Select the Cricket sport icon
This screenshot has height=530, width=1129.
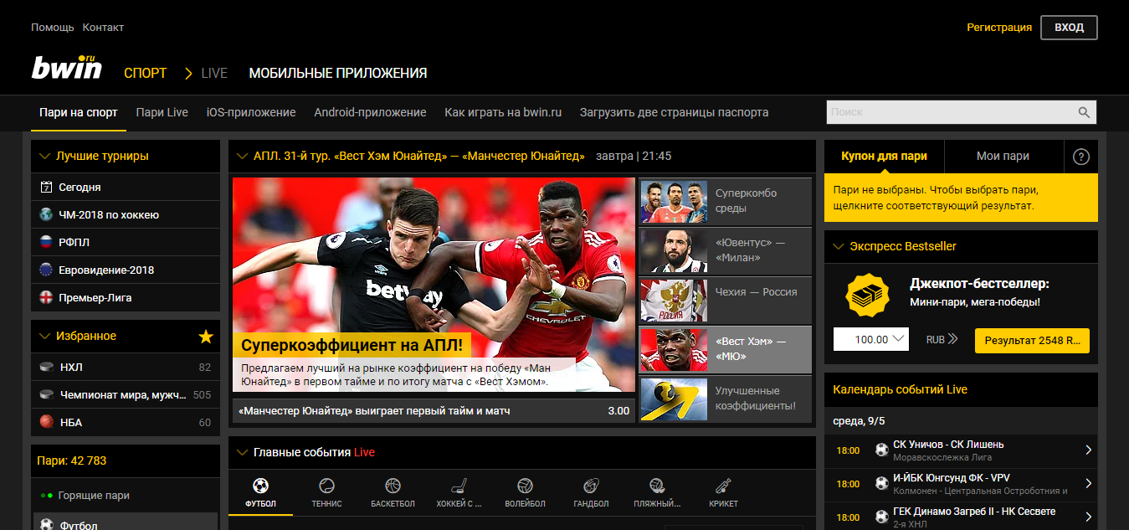tap(723, 486)
